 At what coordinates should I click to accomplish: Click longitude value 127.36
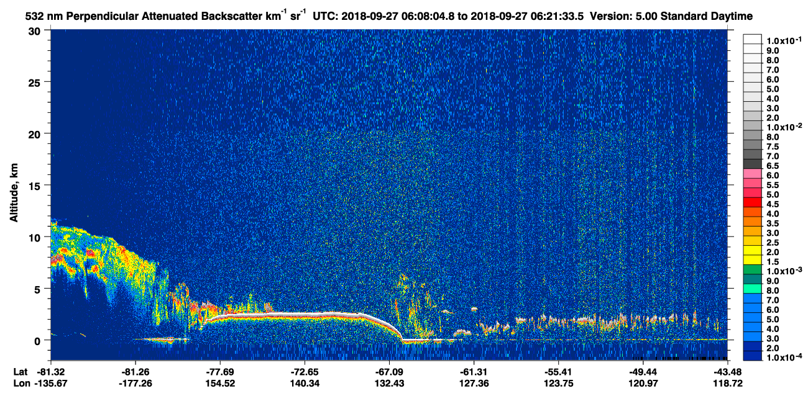[474, 383]
